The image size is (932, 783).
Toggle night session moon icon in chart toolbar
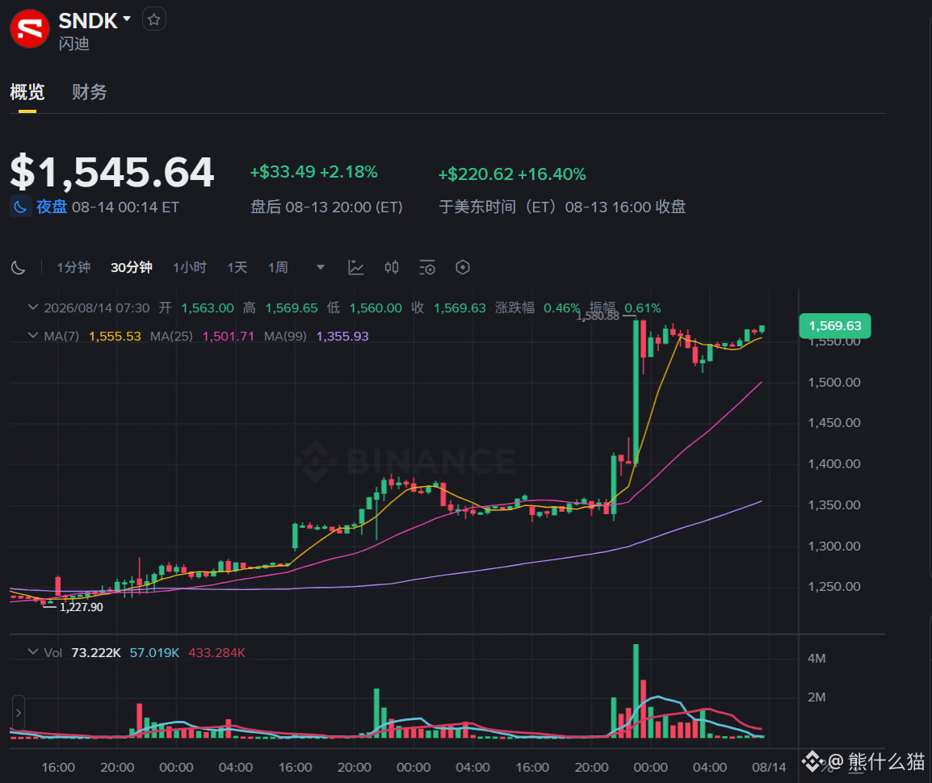pos(19,267)
